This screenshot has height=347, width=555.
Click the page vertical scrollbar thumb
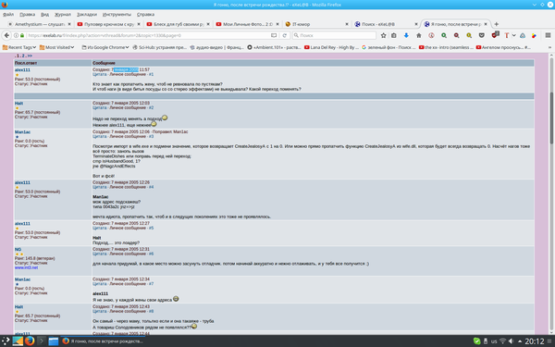tap(551, 118)
